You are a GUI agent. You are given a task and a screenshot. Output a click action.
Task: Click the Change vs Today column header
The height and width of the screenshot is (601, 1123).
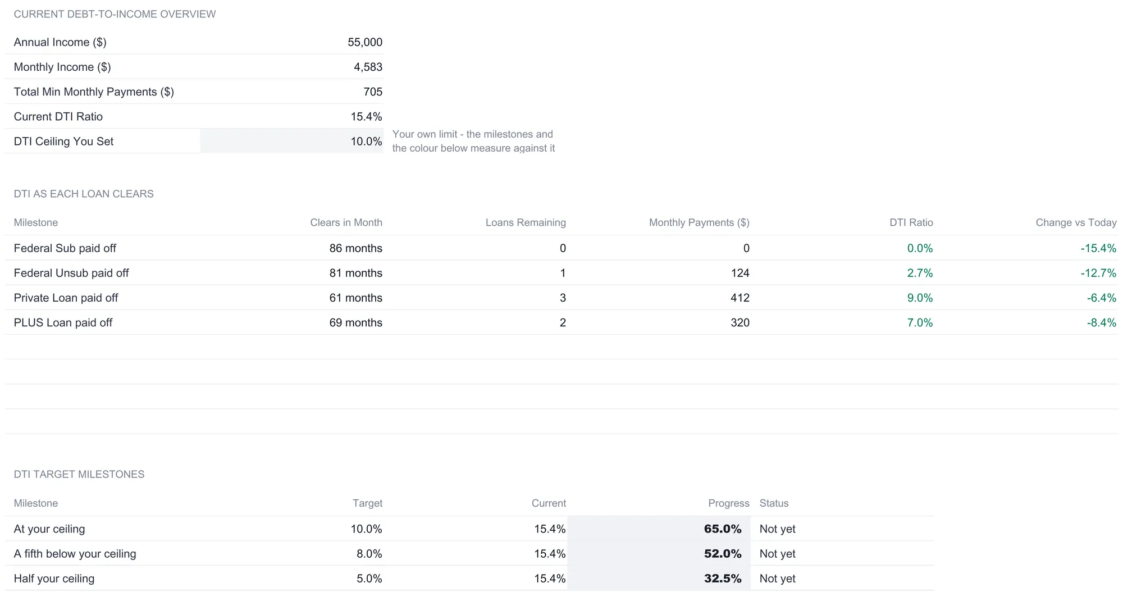point(1076,222)
